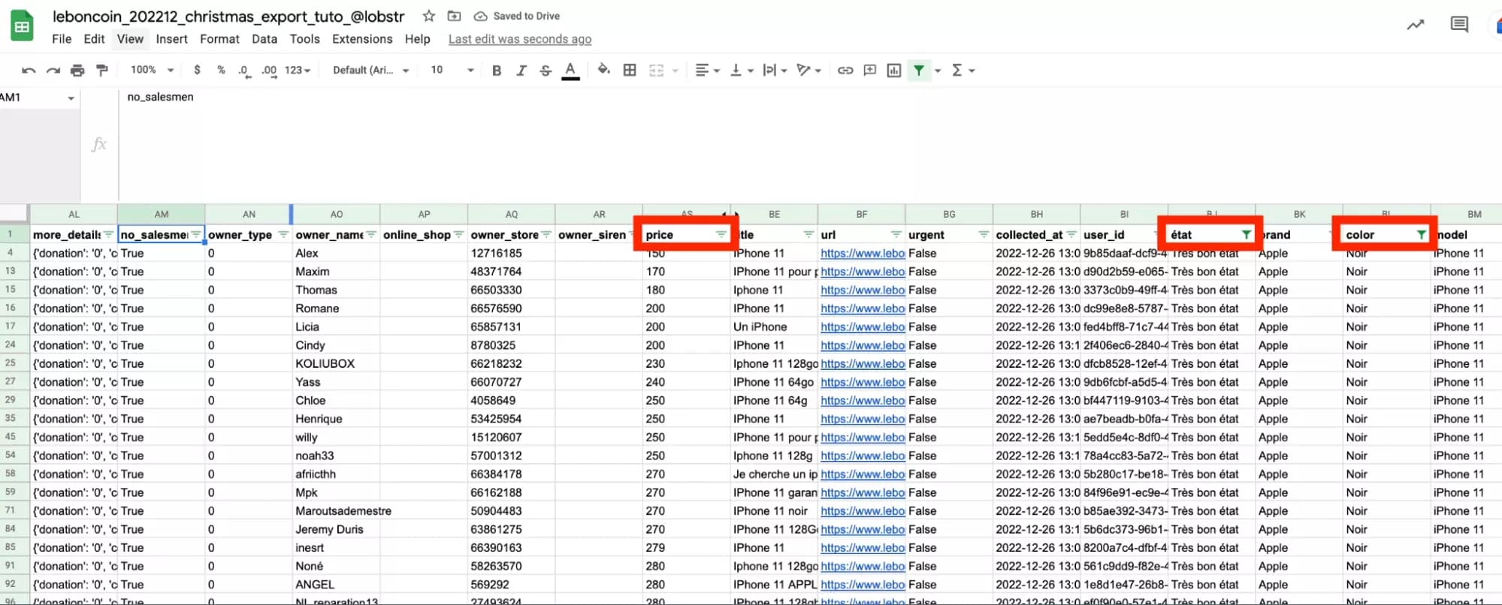Click the 'Last edit was seconds ago' link
This screenshot has height=605, width=1502.
click(519, 39)
